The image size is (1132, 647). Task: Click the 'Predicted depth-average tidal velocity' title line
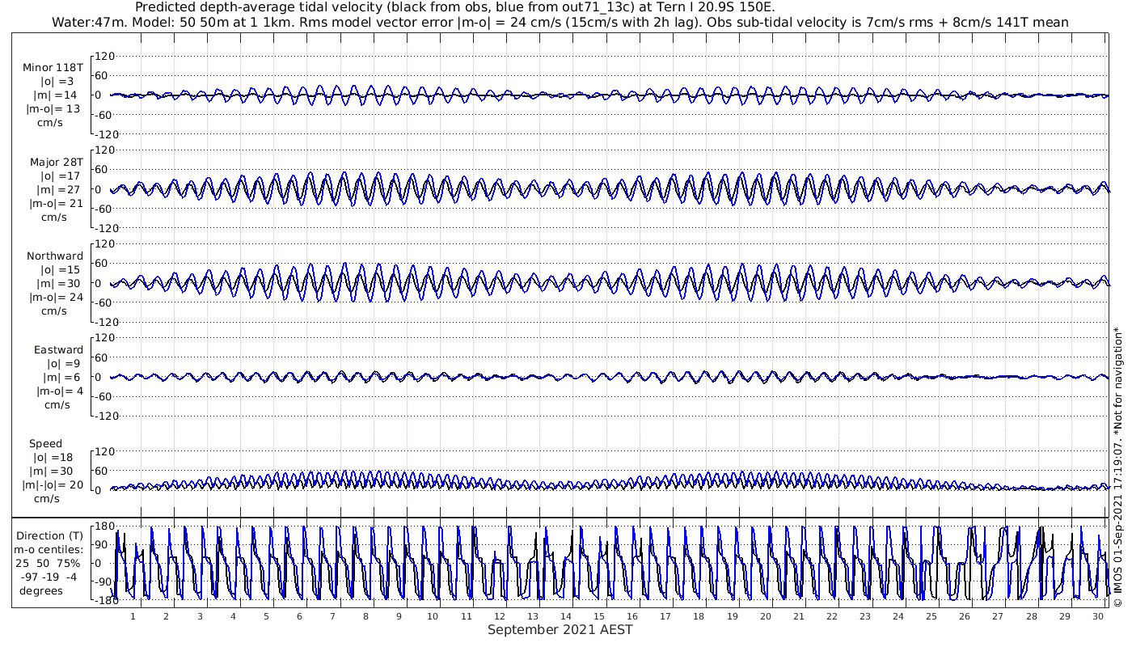click(454, 7)
